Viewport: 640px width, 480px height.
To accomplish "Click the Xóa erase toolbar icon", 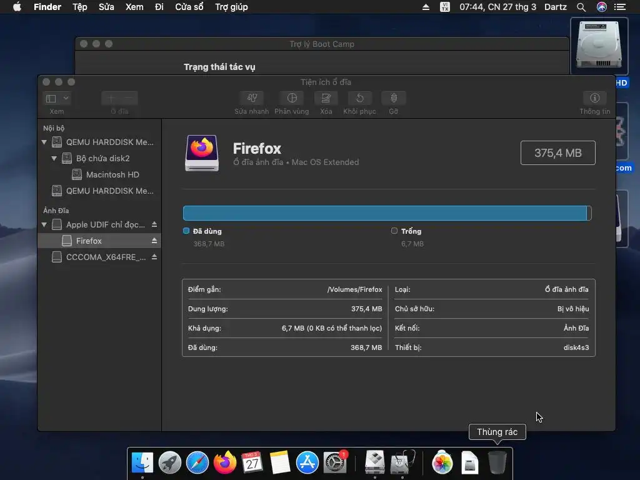I will [x=326, y=98].
